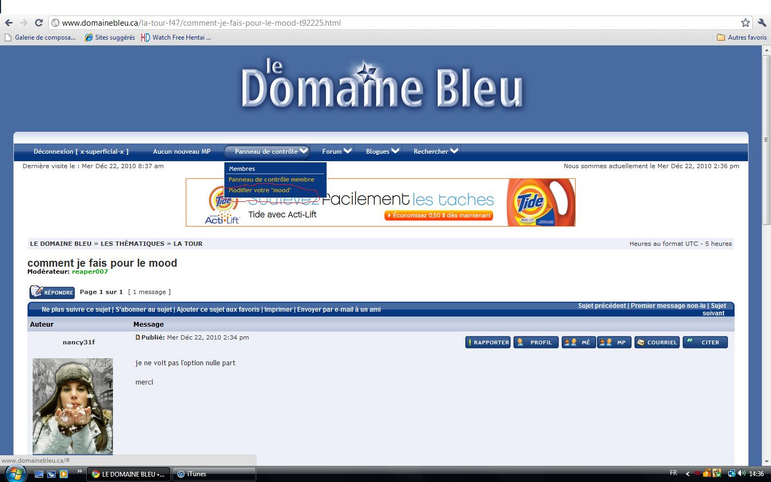Open the Profil button for nancy31f

[x=536, y=342]
